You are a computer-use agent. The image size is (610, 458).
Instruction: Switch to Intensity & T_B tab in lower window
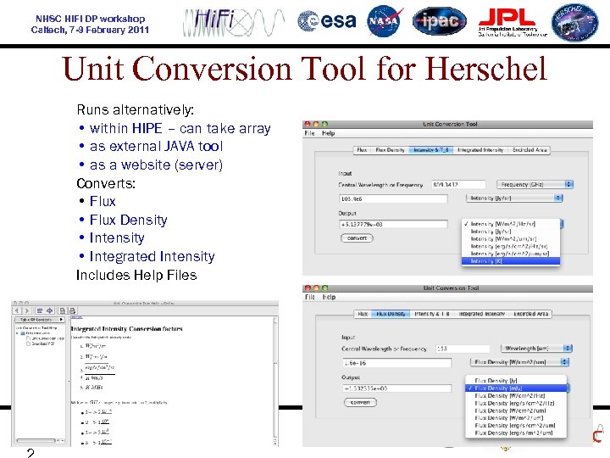(x=431, y=314)
